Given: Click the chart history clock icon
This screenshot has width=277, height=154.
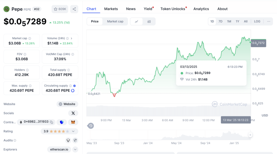Looking at the screenshot, I should click(x=91, y=126).
